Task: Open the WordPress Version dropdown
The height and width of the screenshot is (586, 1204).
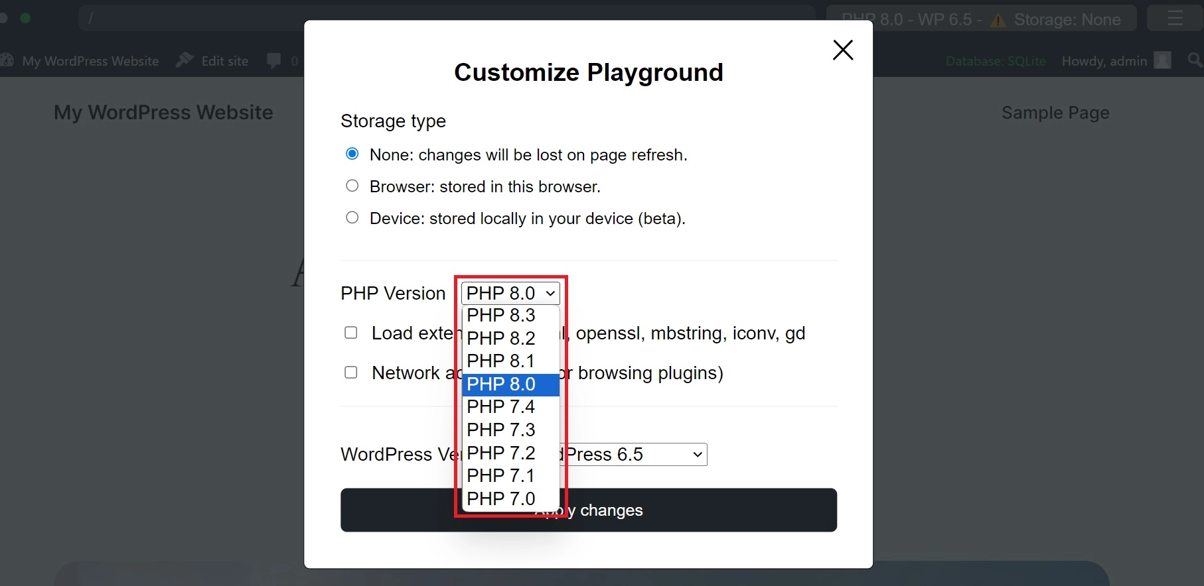Action: coord(634,455)
